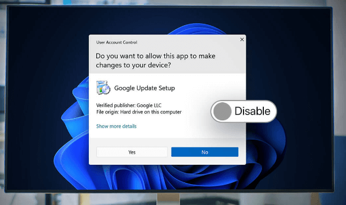Open the Show more details link
The width and height of the screenshot is (346, 205).
(116, 127)
